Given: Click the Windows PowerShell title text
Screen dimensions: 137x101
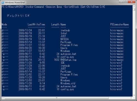Looking at the screenshot, I should tap(15, 2).
